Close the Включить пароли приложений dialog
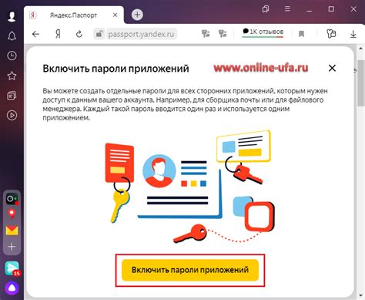This screenshot has width=365, height=300. coord(332,68)
